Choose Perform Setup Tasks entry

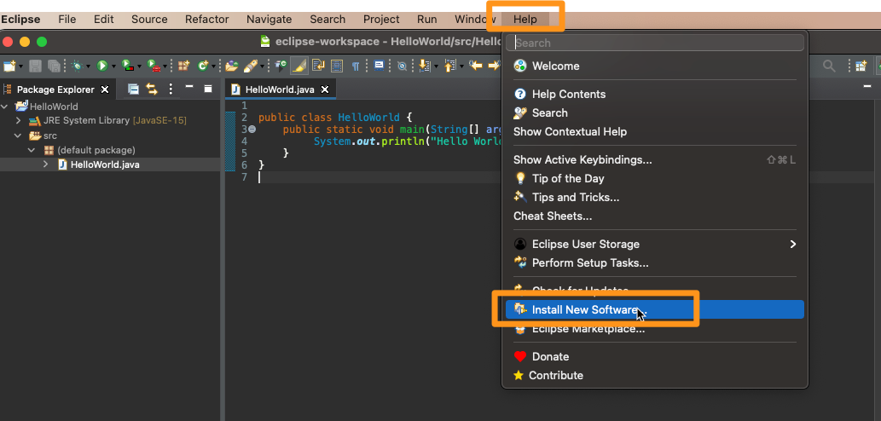coord(655,262)
